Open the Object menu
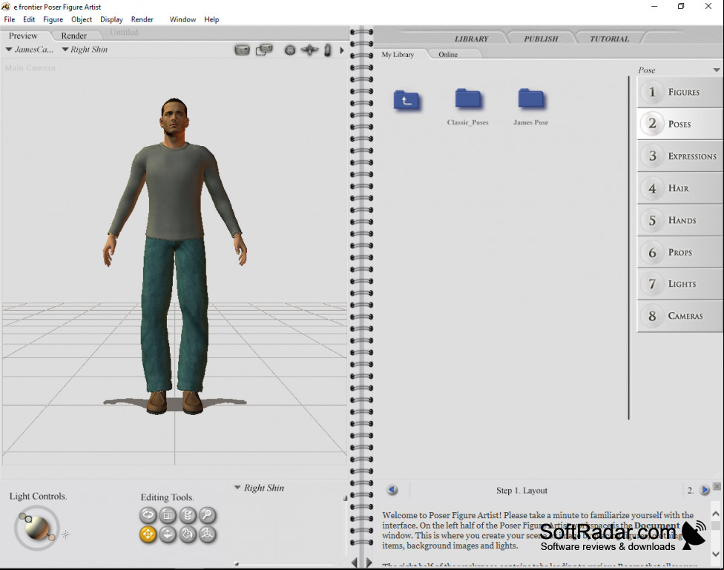The width and height of the screenshot is (724, 570). pyautogui.click(x=82, y=19)
